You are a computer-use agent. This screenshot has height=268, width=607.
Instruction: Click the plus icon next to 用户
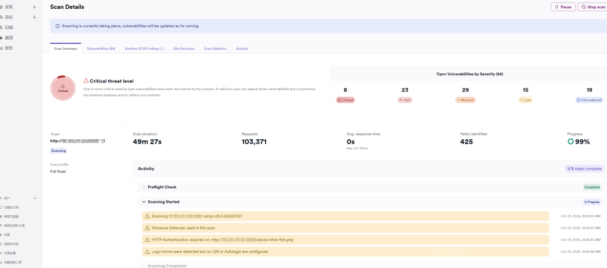pyautogui.click(x=35, y=198)
